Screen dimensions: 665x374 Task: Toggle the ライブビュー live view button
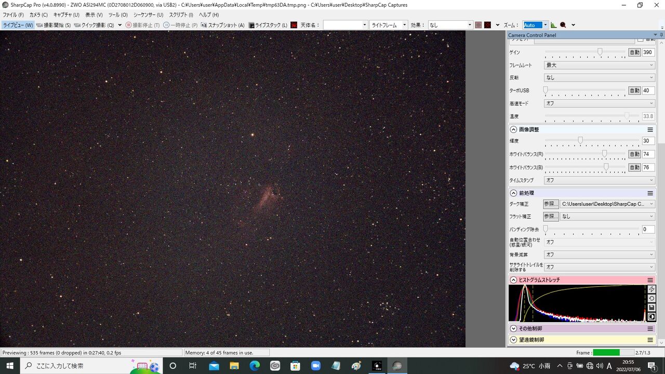click(x=18, y=25)
